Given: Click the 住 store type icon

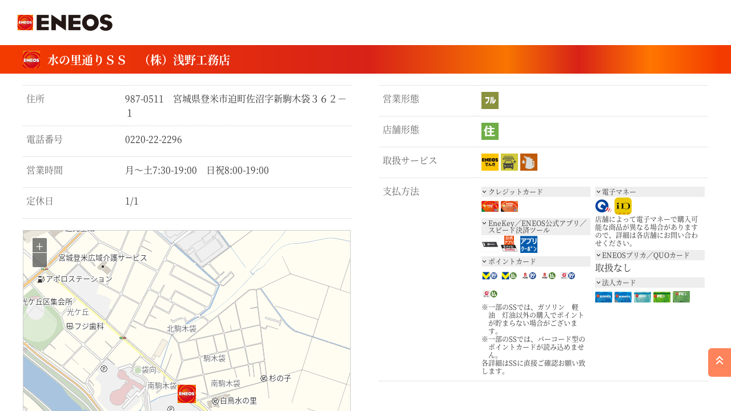Looking at the screenshot, I should (x=489, y=131).
